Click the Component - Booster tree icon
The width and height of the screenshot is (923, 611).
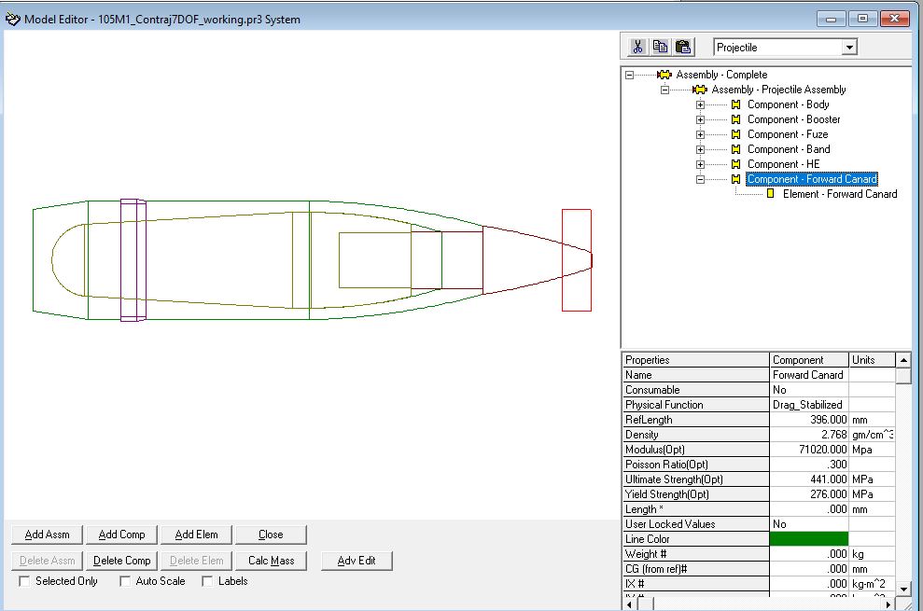(x=735, y=119)
